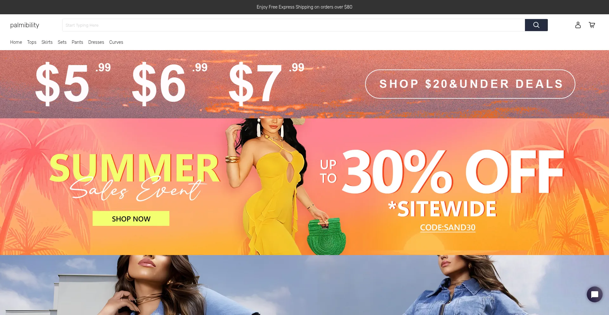
Task: Open the Pants category
Action: point(77,42)
